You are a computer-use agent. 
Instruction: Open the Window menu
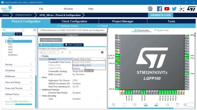coord(68,9)
